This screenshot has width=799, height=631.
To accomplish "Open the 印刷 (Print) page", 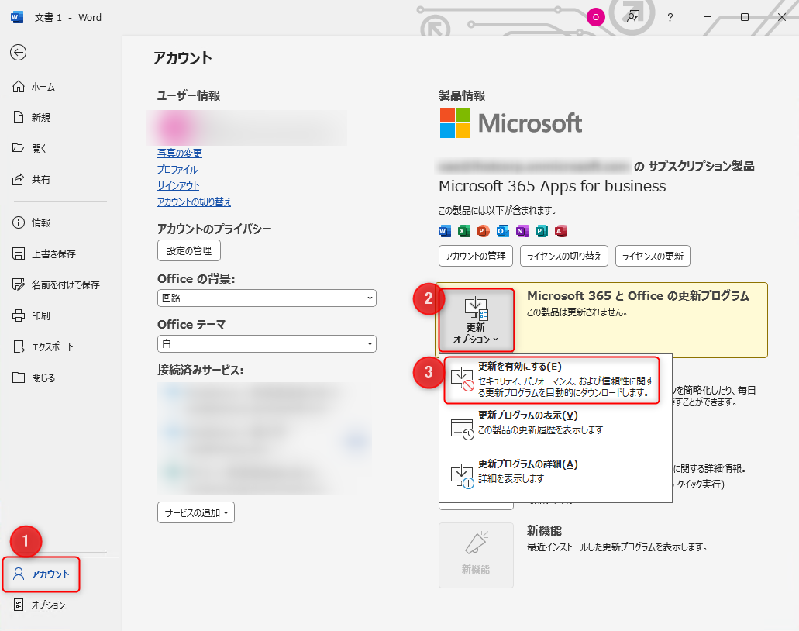I will tap(40, 315).
